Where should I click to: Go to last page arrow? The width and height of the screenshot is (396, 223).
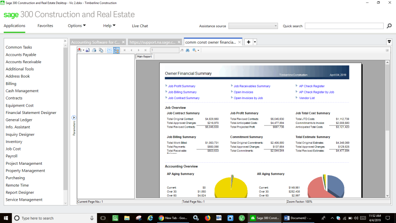tap(146, 50)
